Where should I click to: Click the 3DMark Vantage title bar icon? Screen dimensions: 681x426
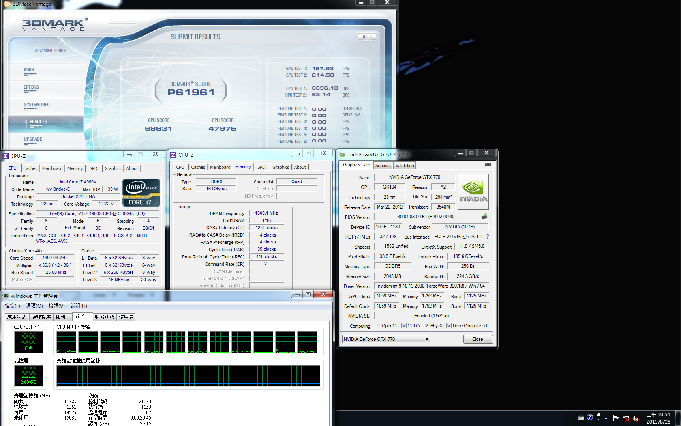coord(7,4)
